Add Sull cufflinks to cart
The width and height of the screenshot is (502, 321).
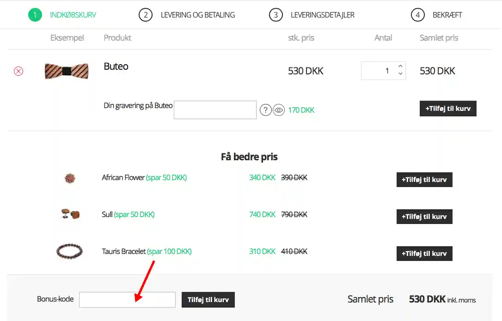[424, 217]
